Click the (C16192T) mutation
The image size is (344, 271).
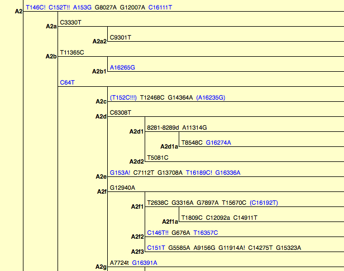(264, 203)
